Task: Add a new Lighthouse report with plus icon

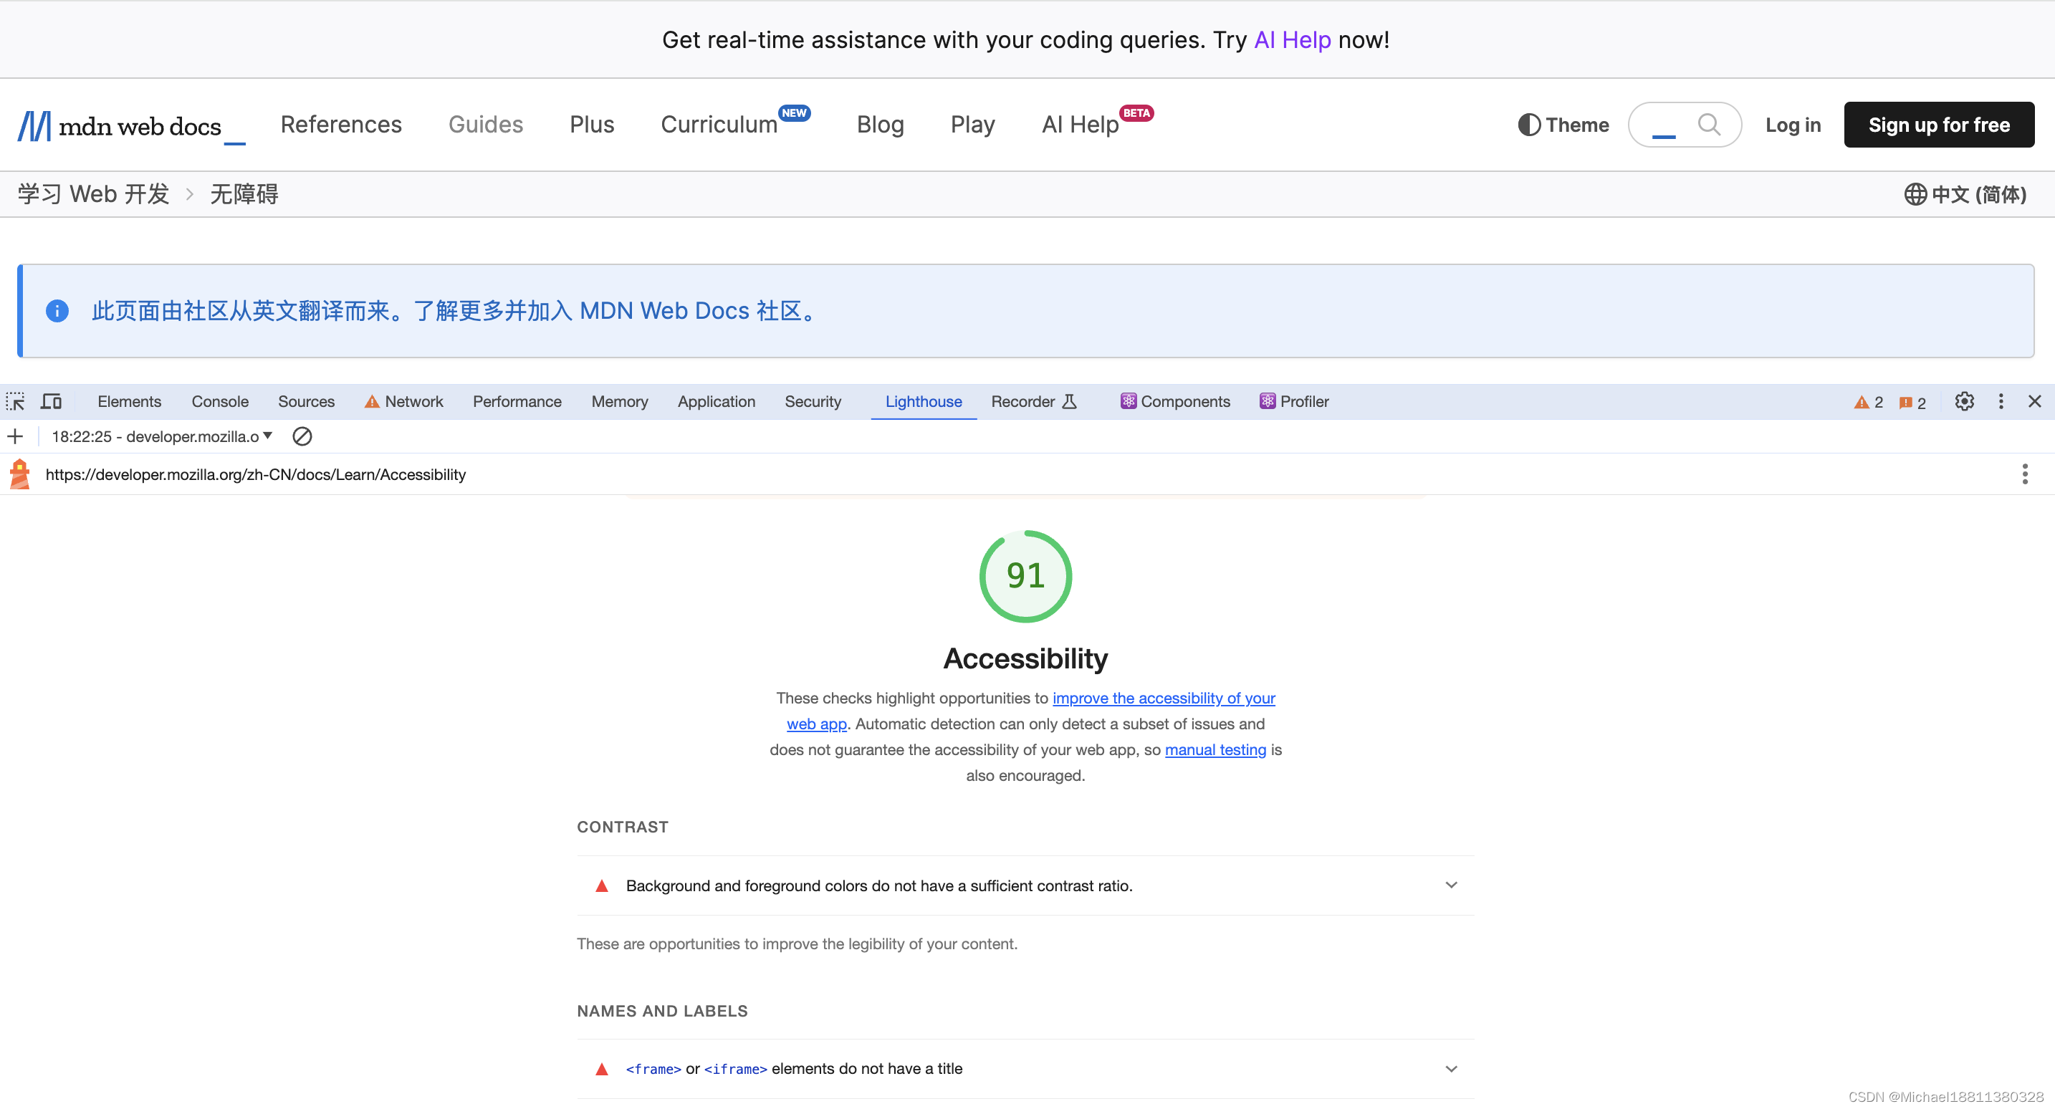Action: [x=15, y=436]
